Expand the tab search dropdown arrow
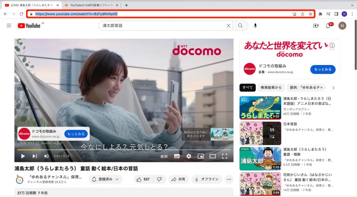 352,5
